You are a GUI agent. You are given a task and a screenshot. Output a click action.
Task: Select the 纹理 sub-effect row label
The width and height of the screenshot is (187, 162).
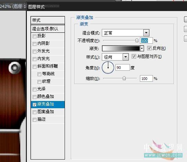pos(46,81)
